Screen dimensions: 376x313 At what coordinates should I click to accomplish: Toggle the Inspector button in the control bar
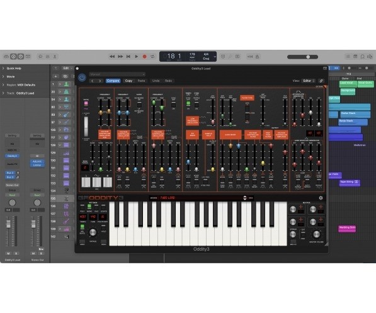[x=13, y=57]
